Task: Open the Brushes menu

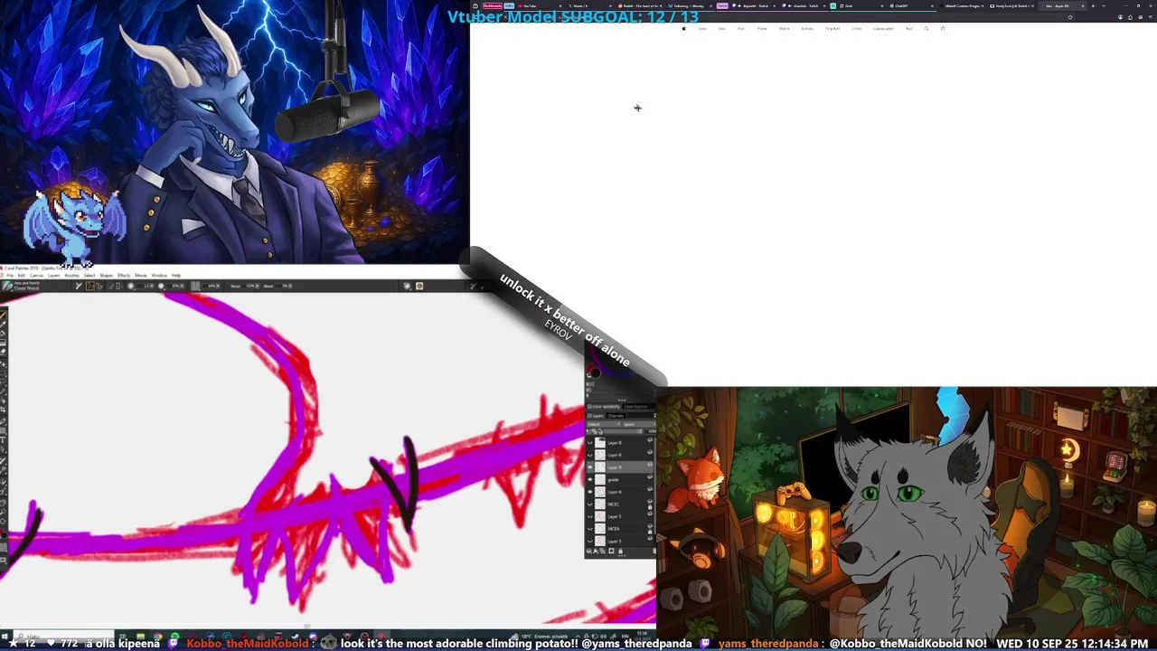Action: (x=71, y=275)
